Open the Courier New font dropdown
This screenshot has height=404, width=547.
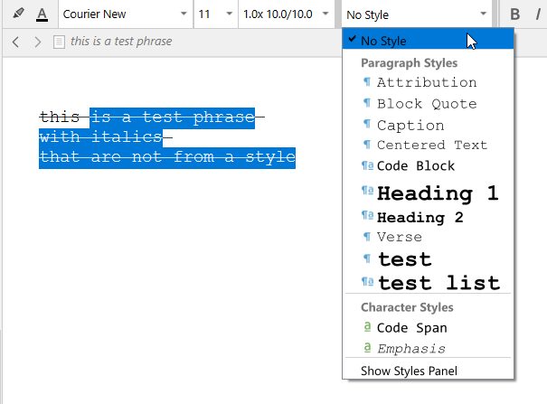[x=125, y=14]
